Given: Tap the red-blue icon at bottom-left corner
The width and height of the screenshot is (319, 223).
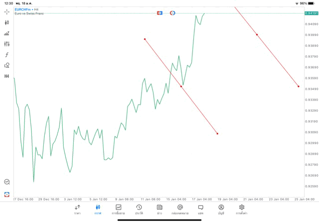Looking at the screenshot, I should pyautogui.click(x=7, y=194).
